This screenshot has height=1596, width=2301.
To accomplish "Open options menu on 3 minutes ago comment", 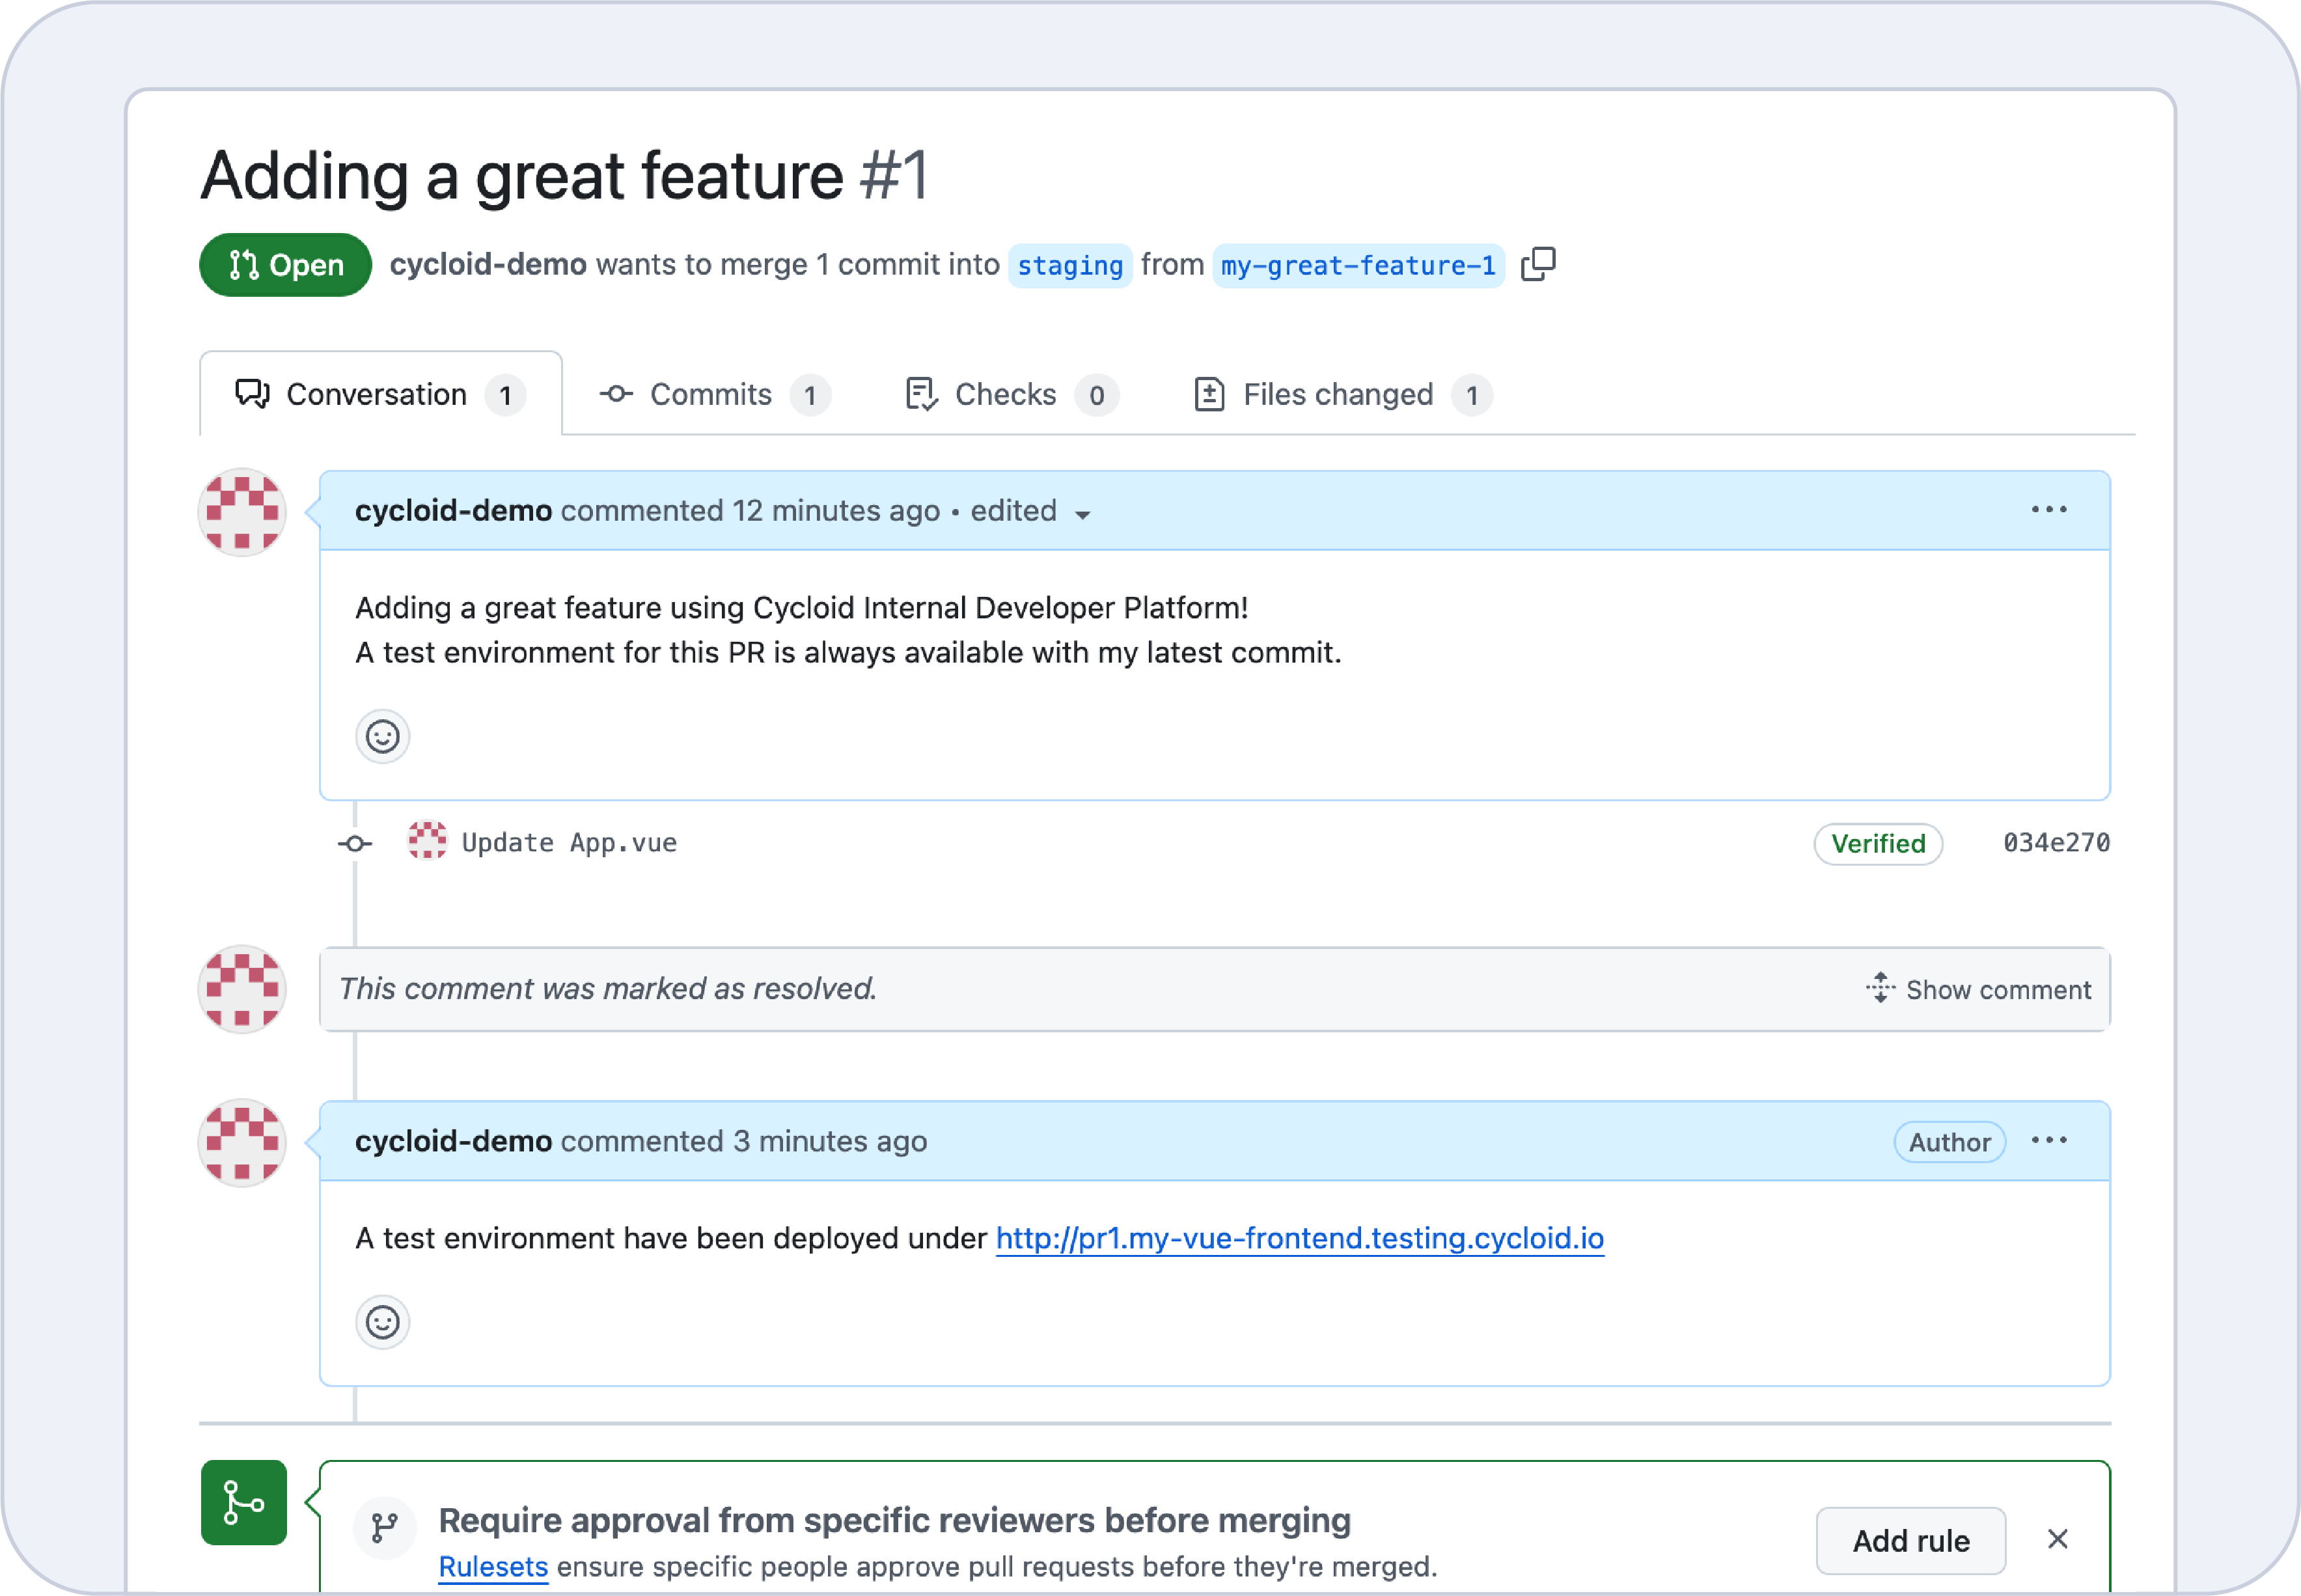I will point(2049,1141).
